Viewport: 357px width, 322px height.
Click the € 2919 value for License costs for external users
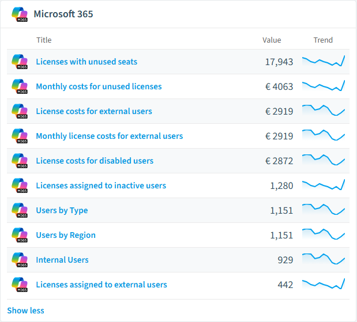point(279,111)
